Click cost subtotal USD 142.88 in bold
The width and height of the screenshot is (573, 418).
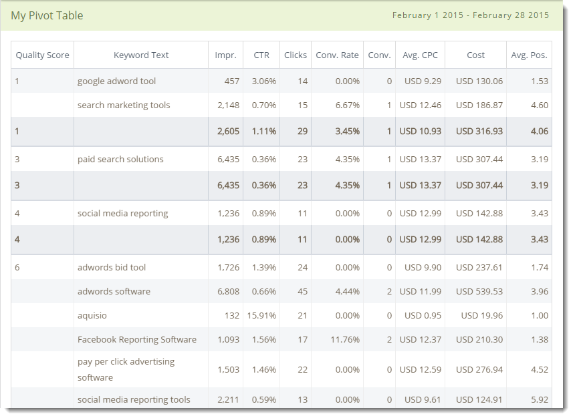479,240
